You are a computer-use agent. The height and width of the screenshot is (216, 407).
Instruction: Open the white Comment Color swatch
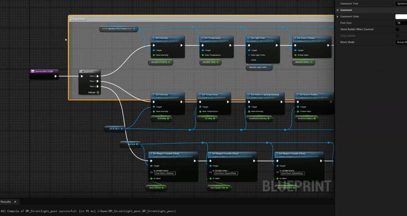point(401,16)
